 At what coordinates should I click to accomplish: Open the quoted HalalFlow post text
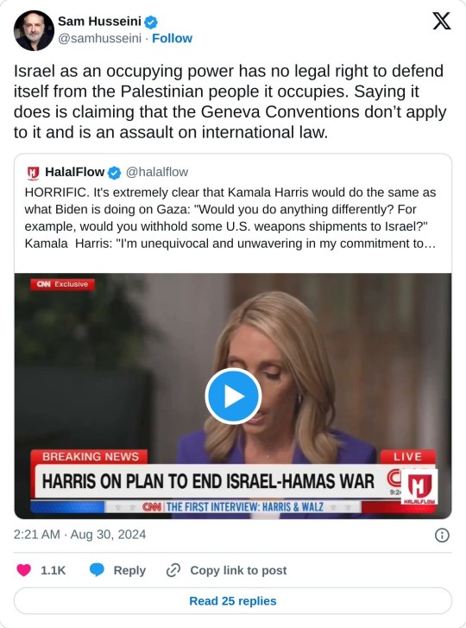pos(230,218)
